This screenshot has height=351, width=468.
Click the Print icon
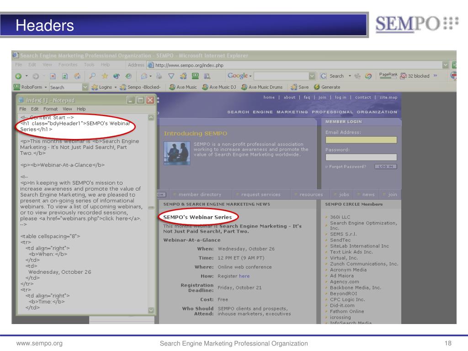point(159,76)
